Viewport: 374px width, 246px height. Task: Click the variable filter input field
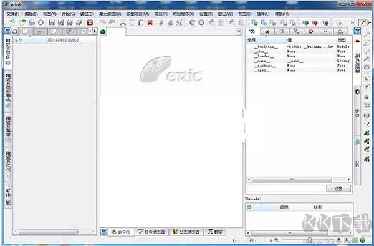pos(285,189)
